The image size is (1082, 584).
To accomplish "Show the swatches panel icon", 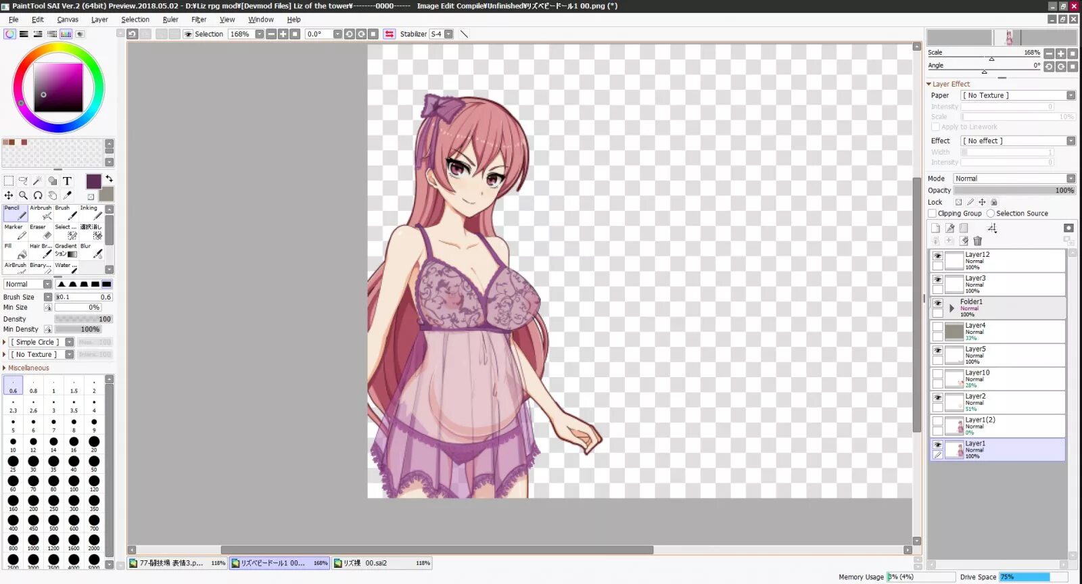I will tap(66, 34).
